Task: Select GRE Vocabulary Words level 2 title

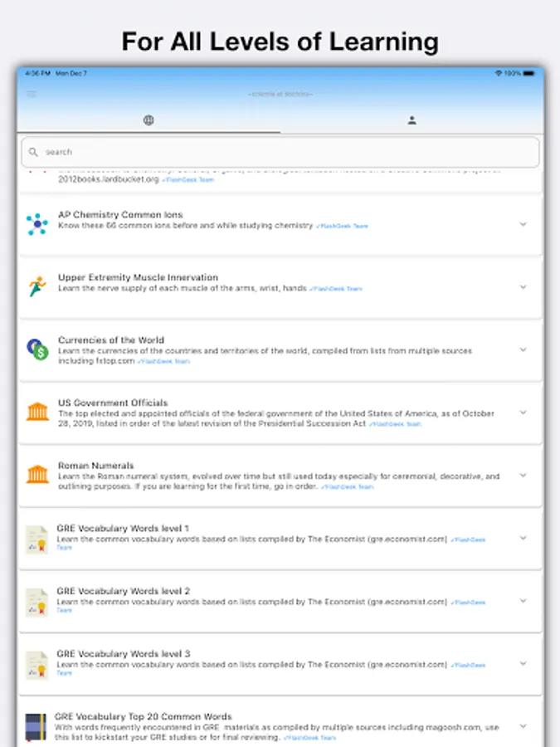Action: [x=124, y=591]
